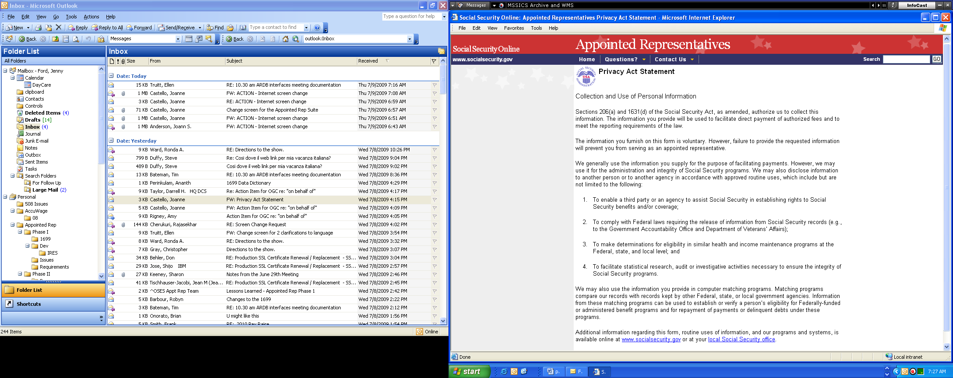Open the File menu in Internet Explorer
The width and height of the screenshot is (953, 378).
[x=462, y=28]
